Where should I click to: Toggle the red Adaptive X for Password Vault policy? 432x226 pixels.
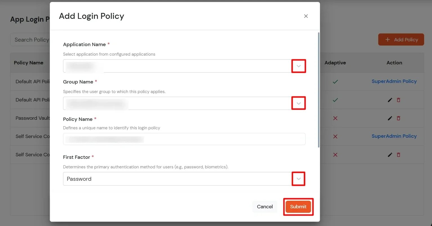tap(335, 118)
